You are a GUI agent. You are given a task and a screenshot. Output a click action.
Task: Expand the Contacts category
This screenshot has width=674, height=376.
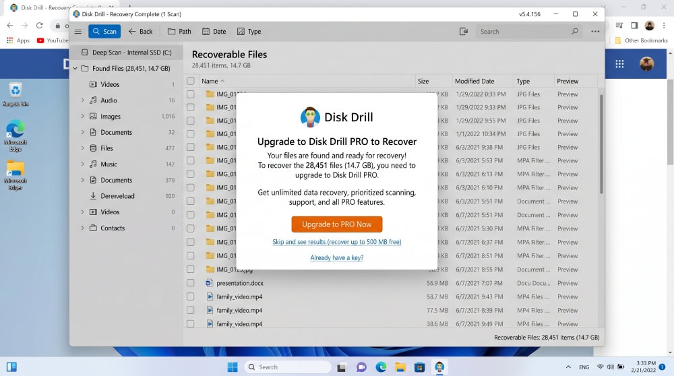82,228
